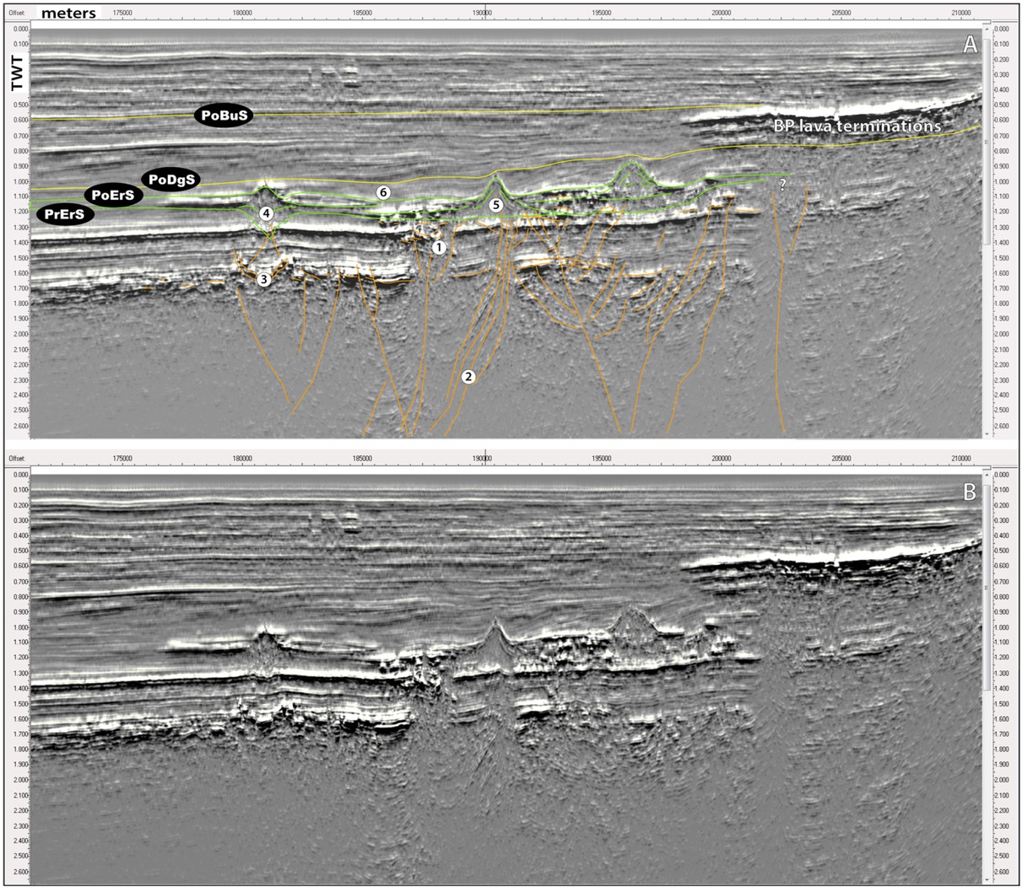1022x887 pixels.
Task: Select marker 2 on the deep fault zone
Action: (x=470, y=376)
